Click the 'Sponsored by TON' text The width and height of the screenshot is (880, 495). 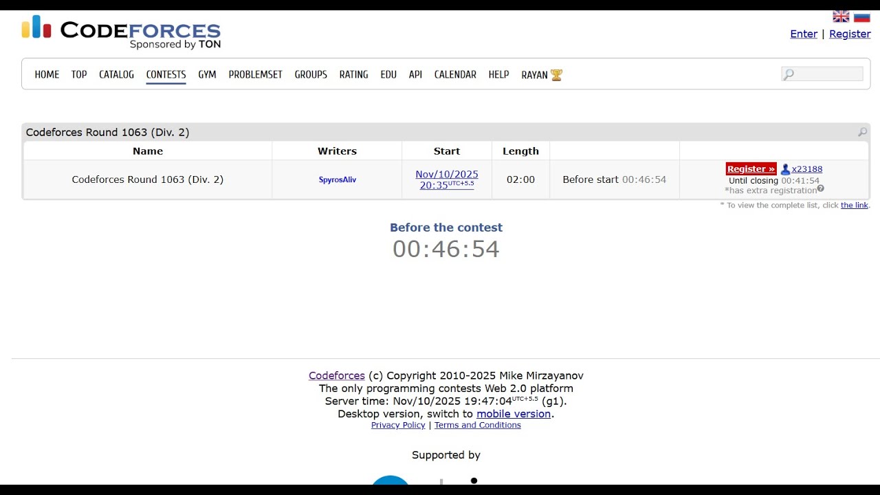point(175,45)
